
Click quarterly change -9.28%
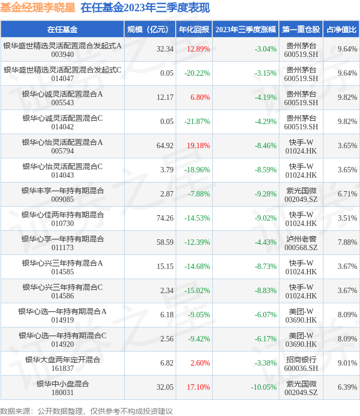pos(266,194)
